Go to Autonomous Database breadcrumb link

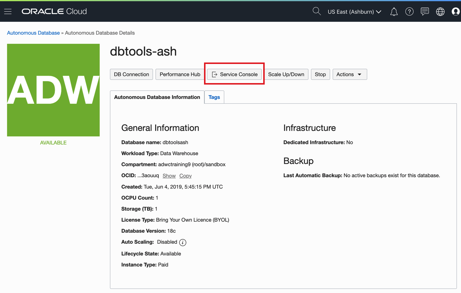[x=33, y=33]
